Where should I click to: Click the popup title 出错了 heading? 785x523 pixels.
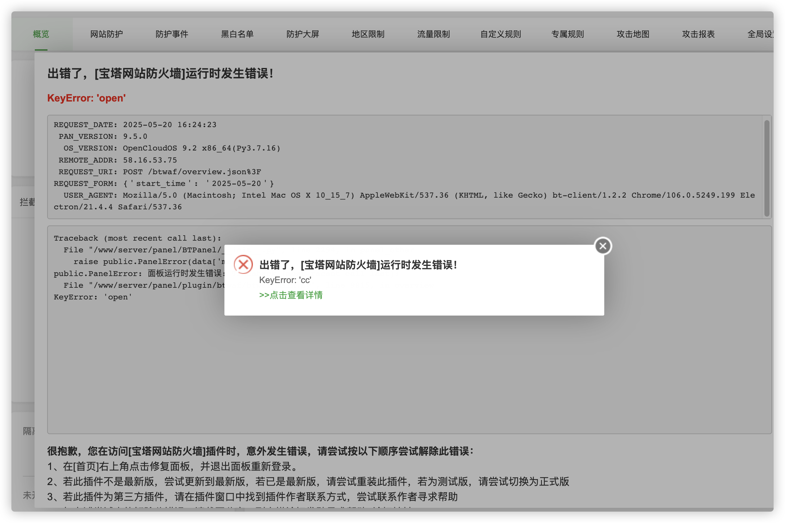click(358, 265)
